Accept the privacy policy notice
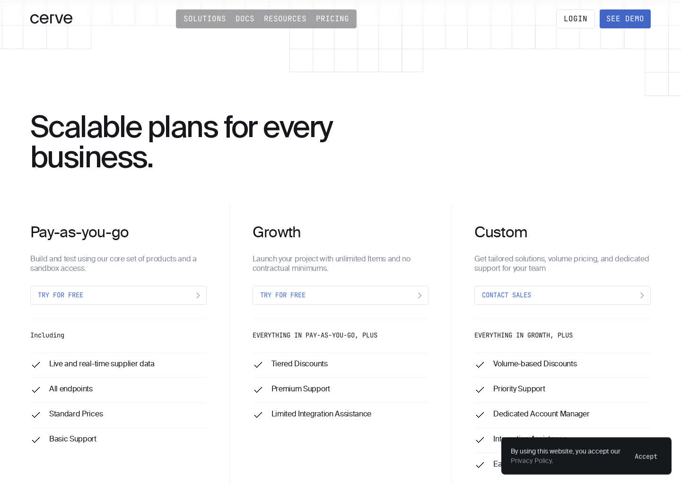 coord(646,457)
